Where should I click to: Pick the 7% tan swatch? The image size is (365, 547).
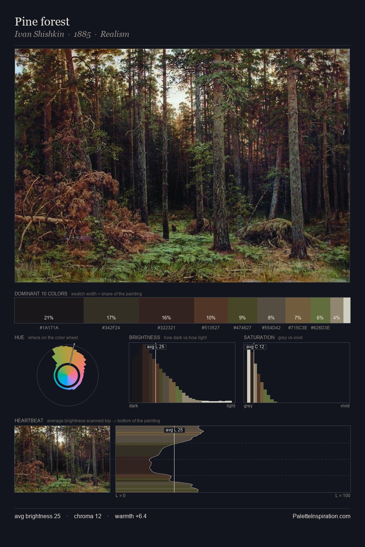coord(298,310)
